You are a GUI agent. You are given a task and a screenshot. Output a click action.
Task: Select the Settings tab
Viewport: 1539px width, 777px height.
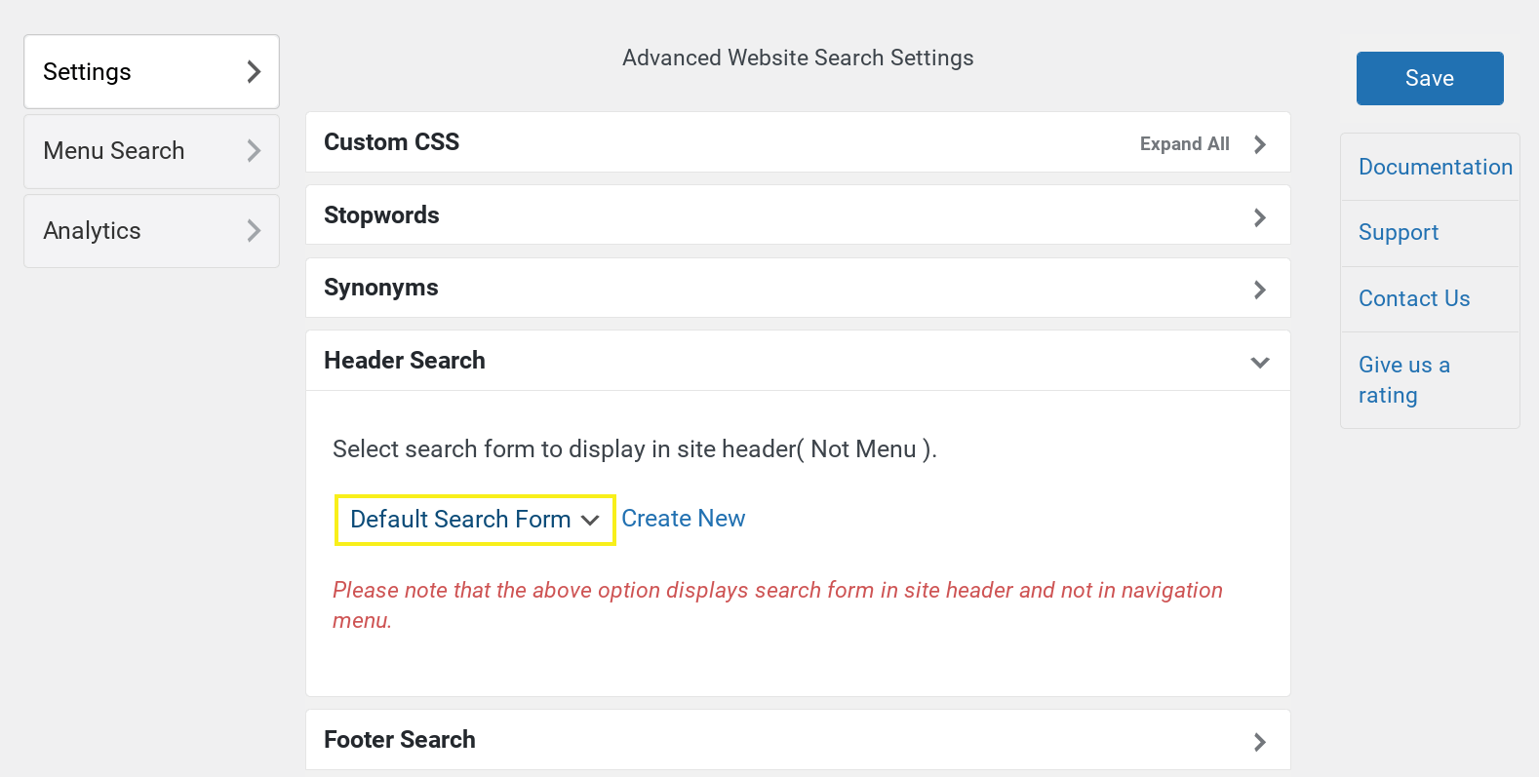[88, 72]
